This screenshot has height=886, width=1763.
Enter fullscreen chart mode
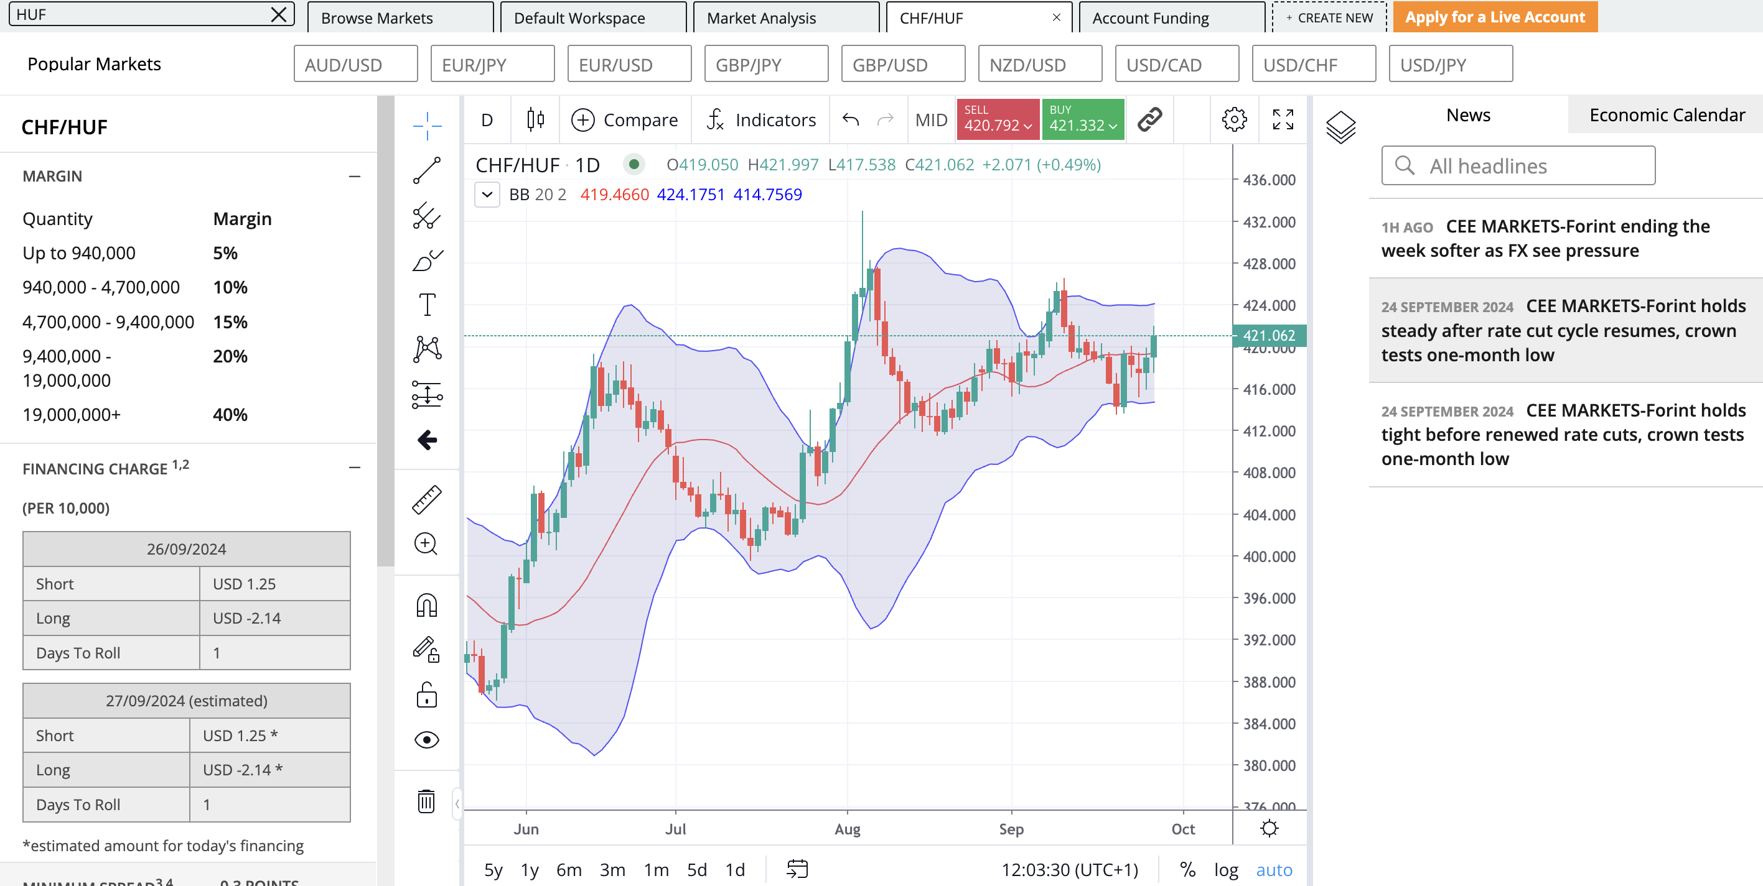point(1283,119)
